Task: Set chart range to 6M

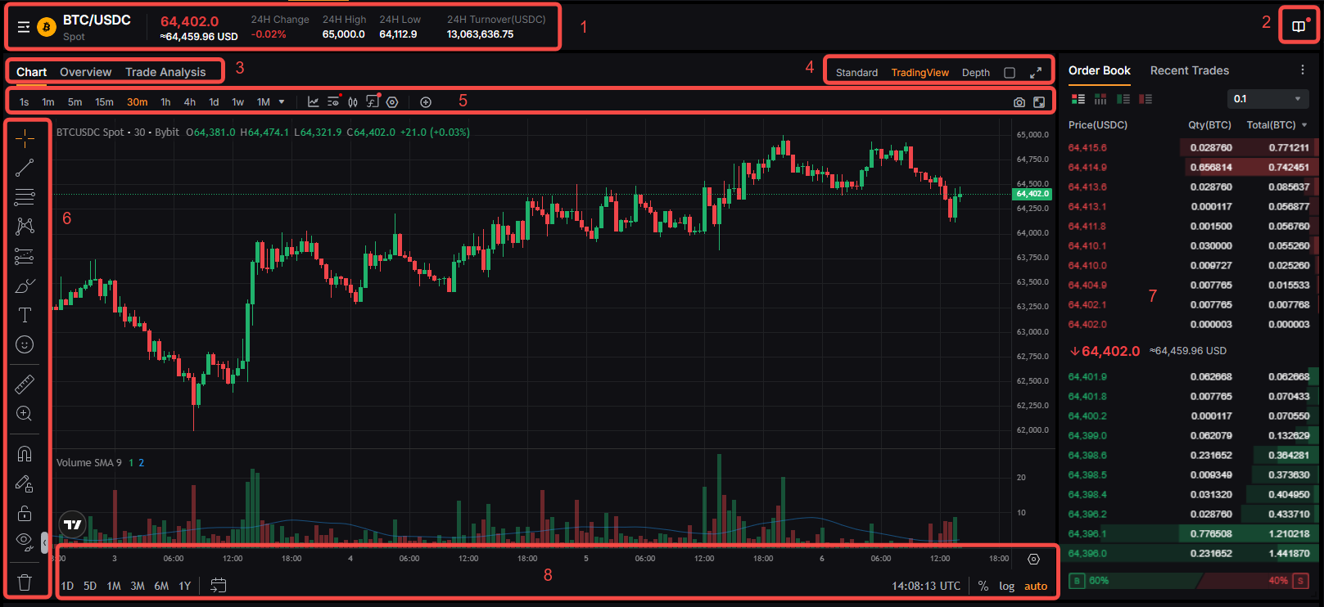Action: [161, 586]
